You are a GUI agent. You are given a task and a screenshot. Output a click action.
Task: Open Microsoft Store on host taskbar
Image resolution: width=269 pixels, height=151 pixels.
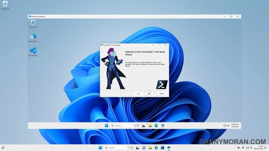coord(163,148)
